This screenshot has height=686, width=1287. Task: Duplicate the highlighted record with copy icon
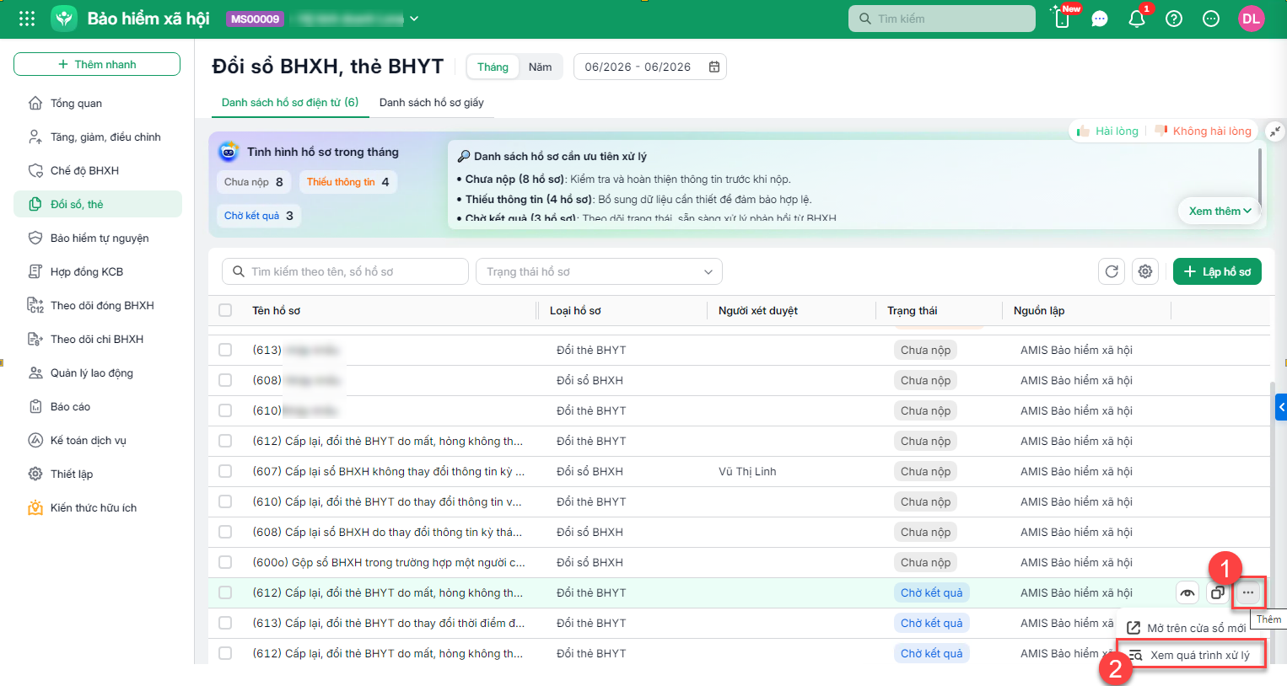1218,592
